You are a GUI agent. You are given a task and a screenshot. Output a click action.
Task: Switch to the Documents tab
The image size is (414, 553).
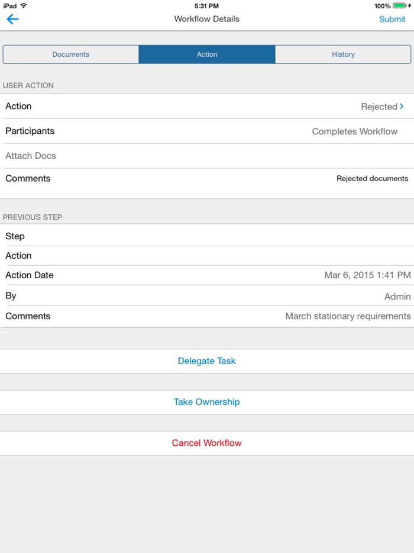70,54
